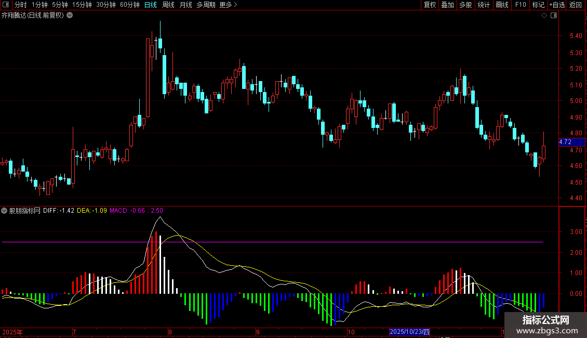Add stock to watchlist with +自选
This screenshot has height=338, width=587.
(557, 5)
